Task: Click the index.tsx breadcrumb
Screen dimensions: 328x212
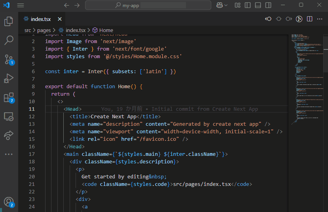Action: coord(72,30)
